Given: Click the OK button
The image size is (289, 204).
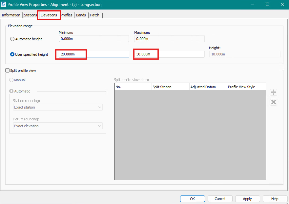Looking at the screenshot, I should coord(192,198).
